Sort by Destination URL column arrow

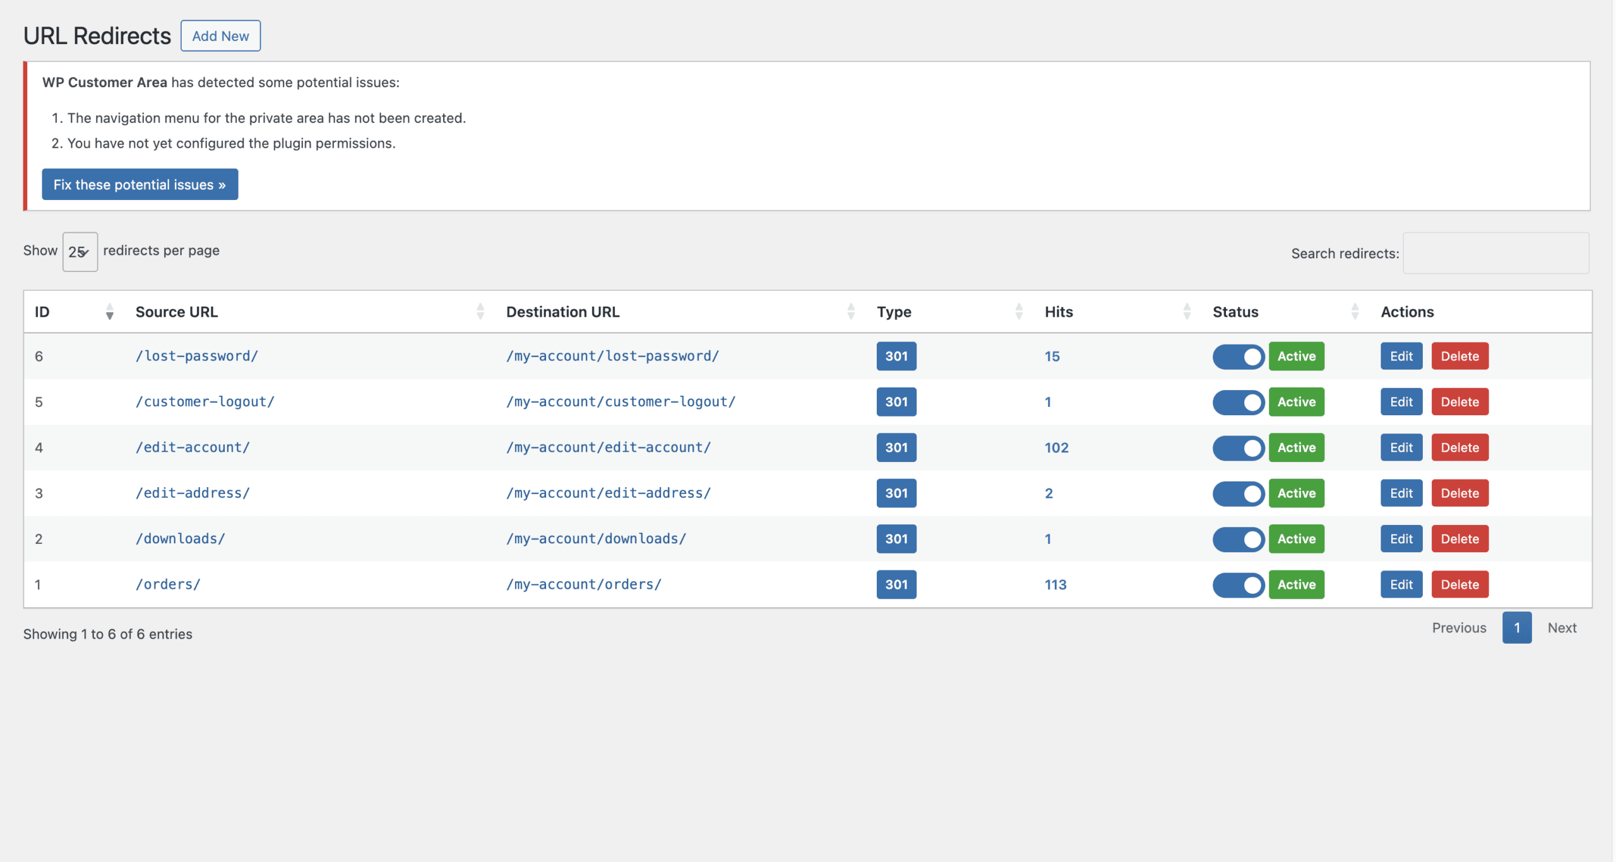pyautogui.click(x=851, y=311)
